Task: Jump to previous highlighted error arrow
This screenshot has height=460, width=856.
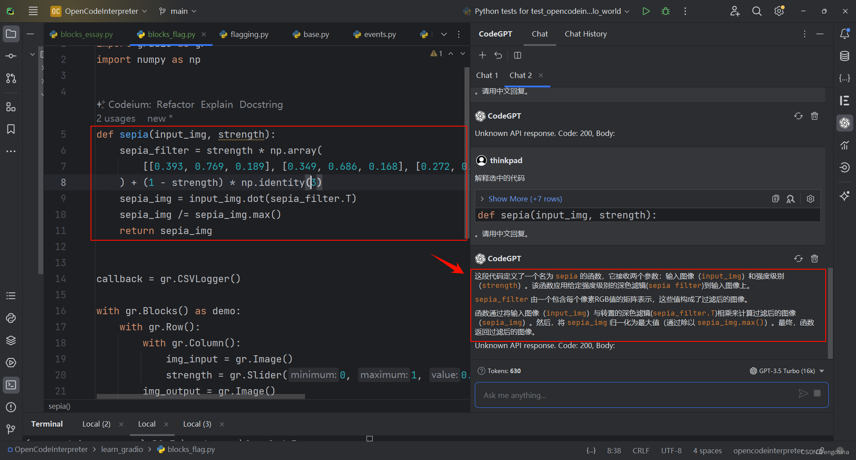Action: 451,53
